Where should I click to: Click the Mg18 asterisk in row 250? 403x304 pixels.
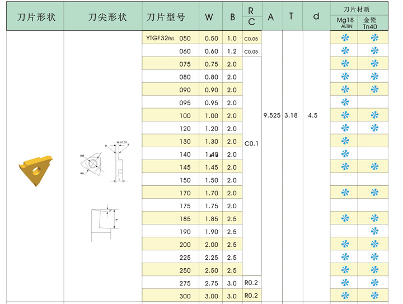pyautogui.click(x=345, y=269)
